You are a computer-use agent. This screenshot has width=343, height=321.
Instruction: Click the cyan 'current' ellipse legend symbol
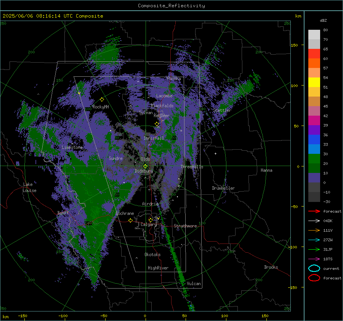coord(314,268)
